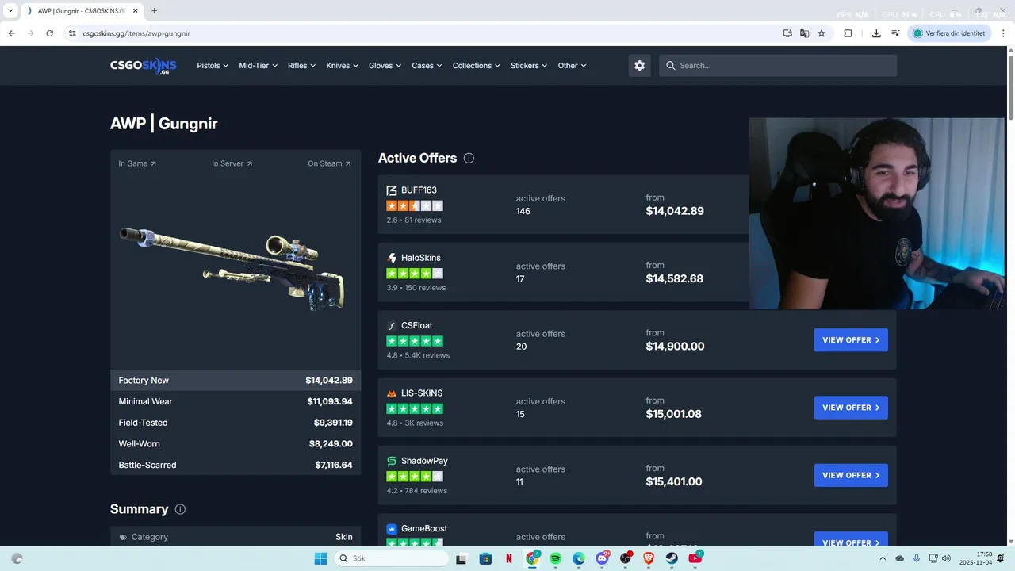Click the CSGOSKINS.GG logo
Viewport: 1015px width, 571px height.
tap(144, 66)
